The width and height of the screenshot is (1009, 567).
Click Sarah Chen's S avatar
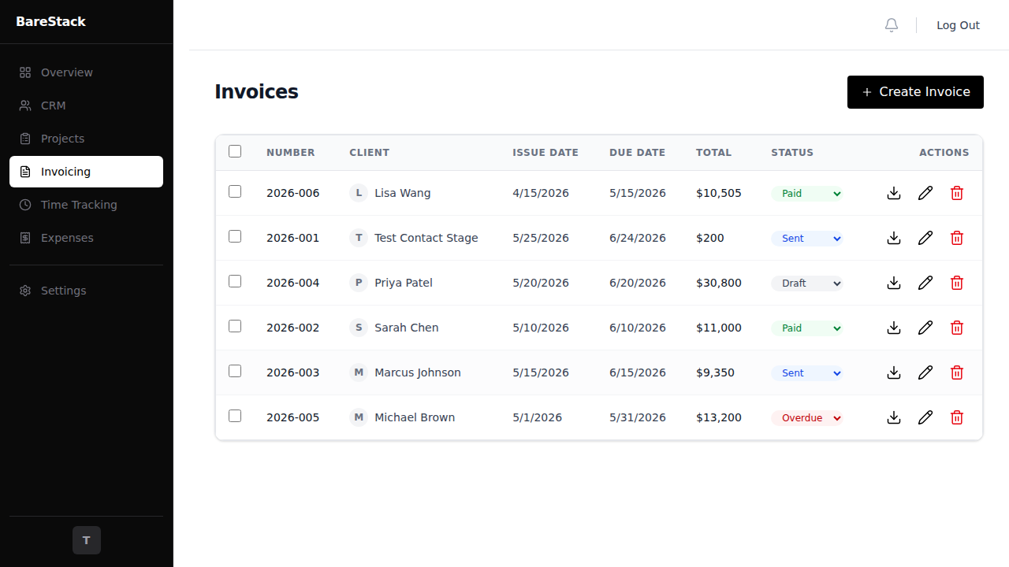tap(359, 328)
